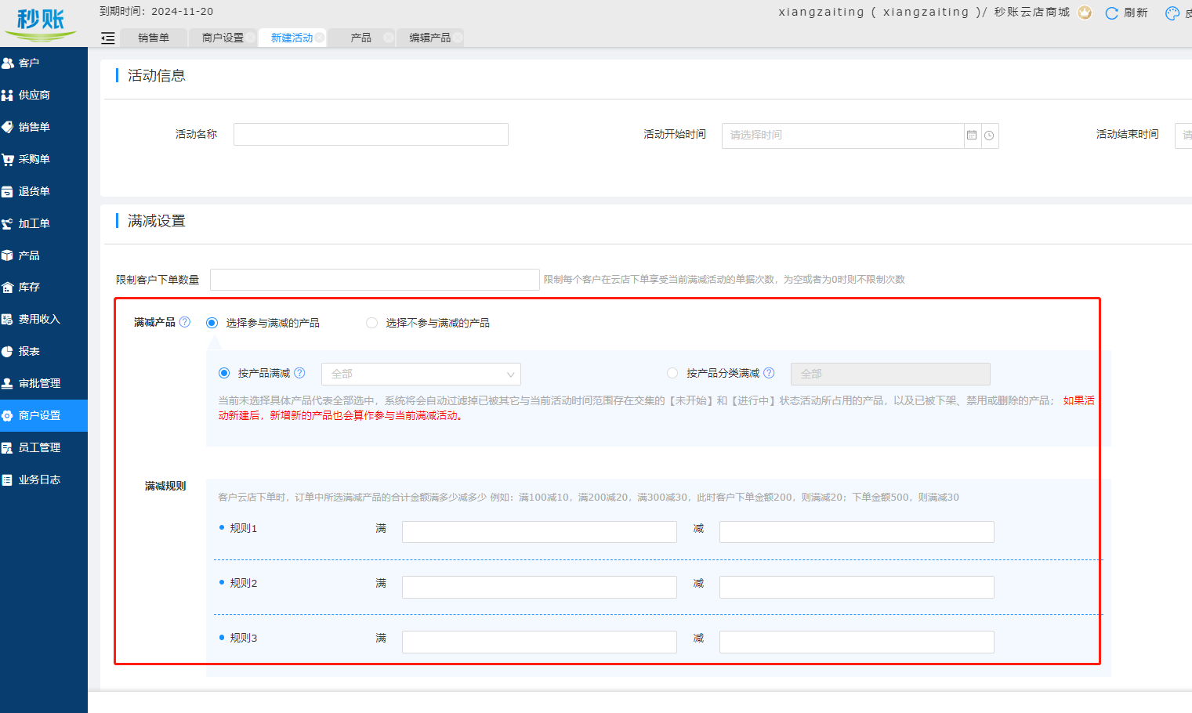Screen dimensions: 1192x713
Task: Click 规则1 满 amount field
Action: (x=539, y=532)
